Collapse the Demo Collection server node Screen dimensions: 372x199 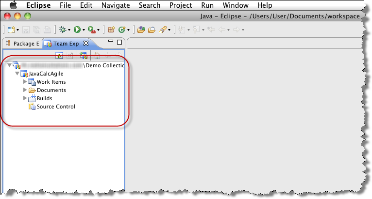(x=9, y=65)
